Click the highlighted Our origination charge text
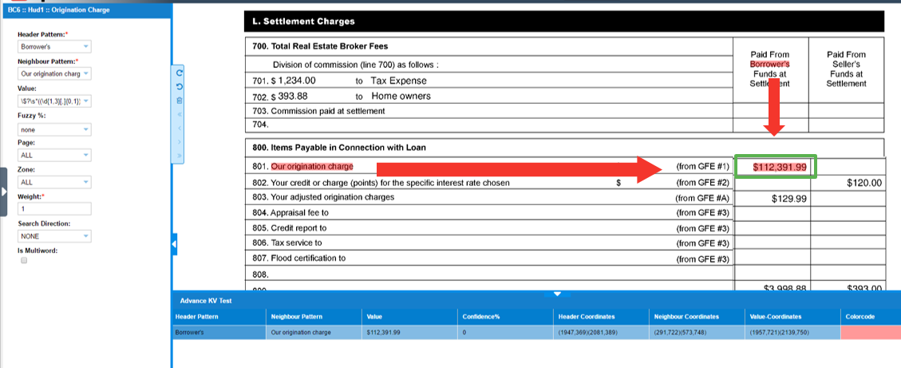The width and height of the screenshot is (901, 368). pos(312,167)
